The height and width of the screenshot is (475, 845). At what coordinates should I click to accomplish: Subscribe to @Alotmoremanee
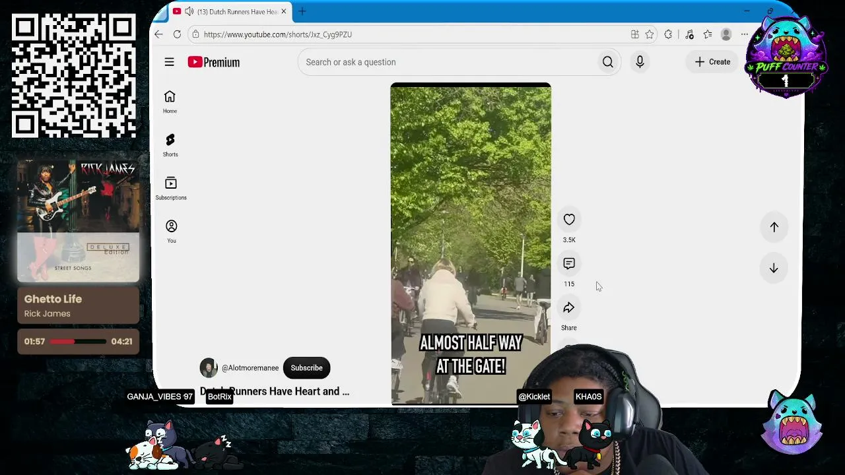306,368
